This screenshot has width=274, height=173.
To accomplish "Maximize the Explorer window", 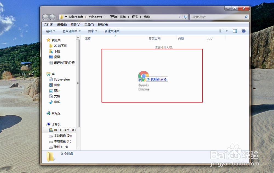I will [235, 8].
